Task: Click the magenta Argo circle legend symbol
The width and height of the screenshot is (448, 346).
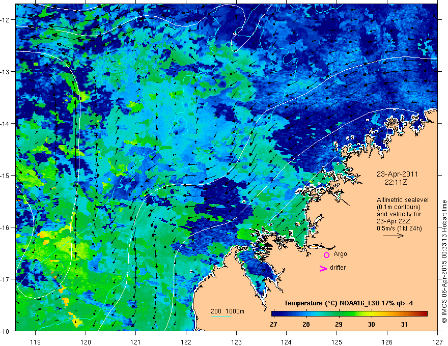Action: 326,255
